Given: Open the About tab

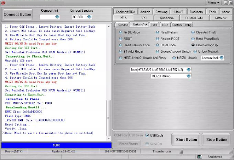Looking at the screenshot, I should (226, 12).
